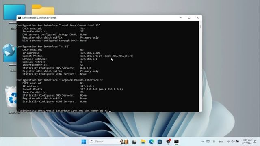Viewport: 260px width, 146px height.
Task: Click the search highlight image in taskbar
Action: (x=124, y=142)
